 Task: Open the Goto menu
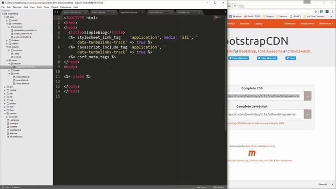[x=39, y=7]
